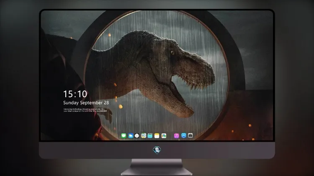314x176 pixels.
Task: Open the photo gallery app in dock
Action: pyautogui.click(x=164, y=136)
